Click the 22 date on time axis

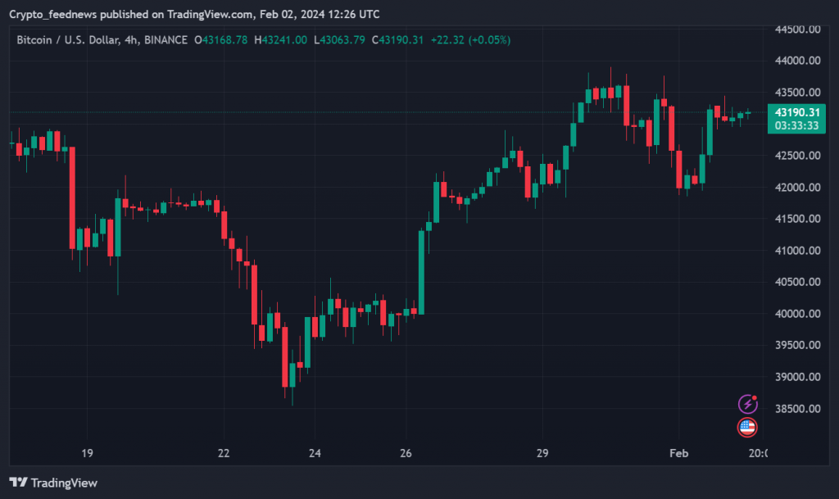pyautogui.click(x=224, y=453)
